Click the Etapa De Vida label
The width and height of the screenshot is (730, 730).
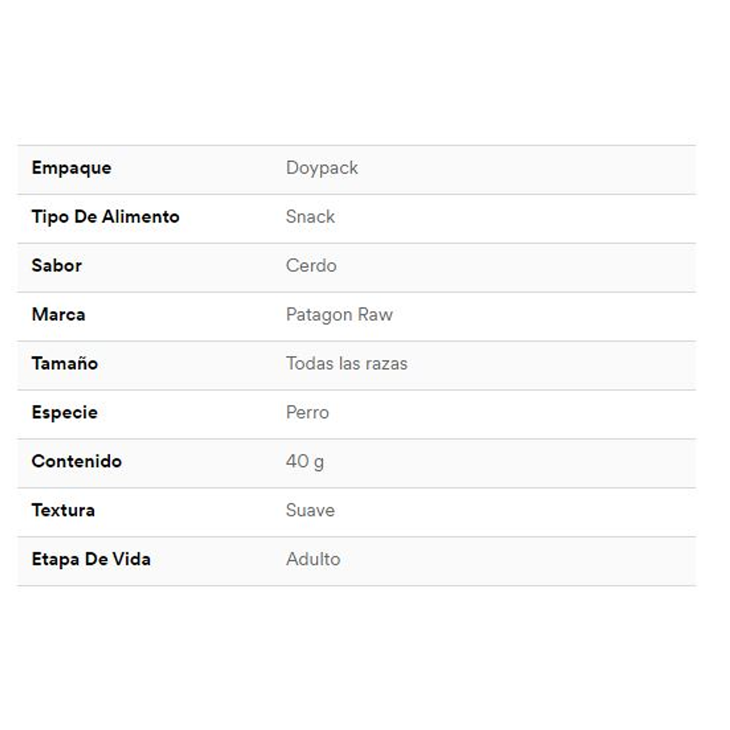[x=91, y=559]
